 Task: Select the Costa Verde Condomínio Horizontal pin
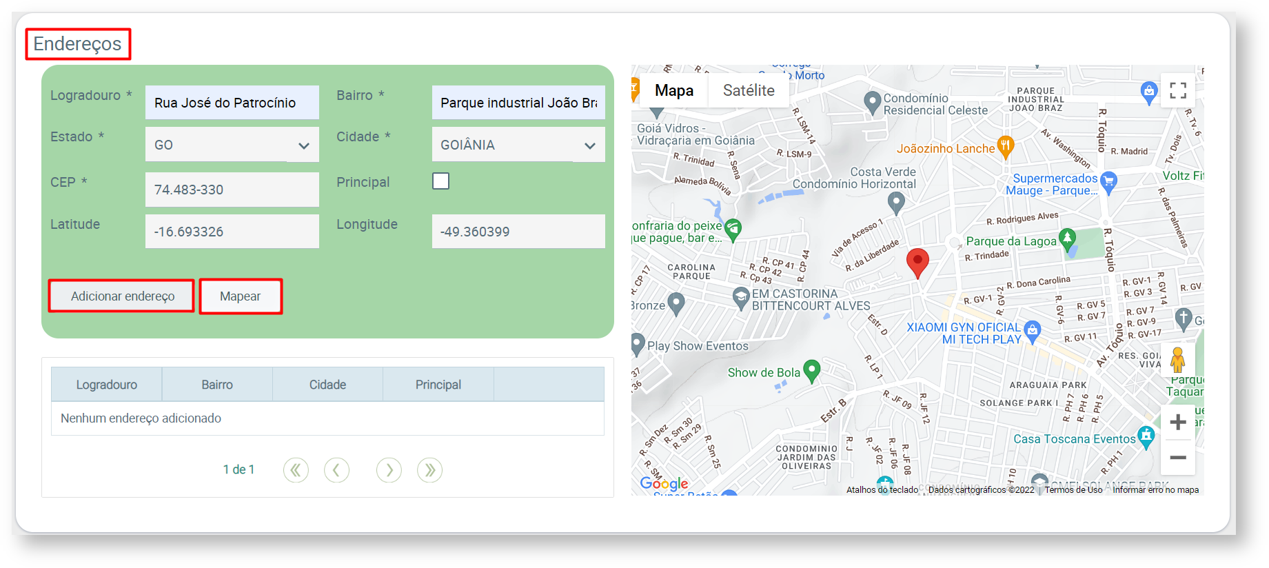click(896, 203)
